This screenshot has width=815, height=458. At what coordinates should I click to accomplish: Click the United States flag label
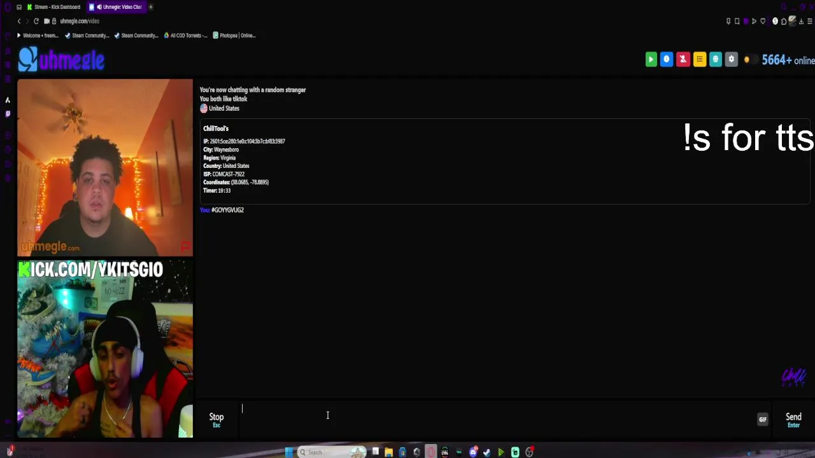tap(220, 108)
